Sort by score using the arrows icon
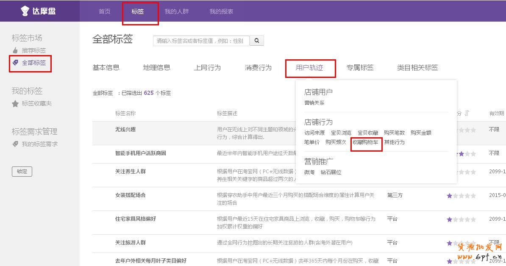506x266 pixels. [467, 113]
